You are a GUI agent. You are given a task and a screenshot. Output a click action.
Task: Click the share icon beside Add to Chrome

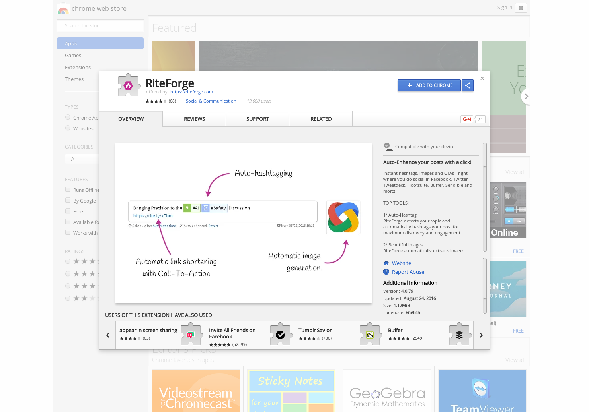468,85
